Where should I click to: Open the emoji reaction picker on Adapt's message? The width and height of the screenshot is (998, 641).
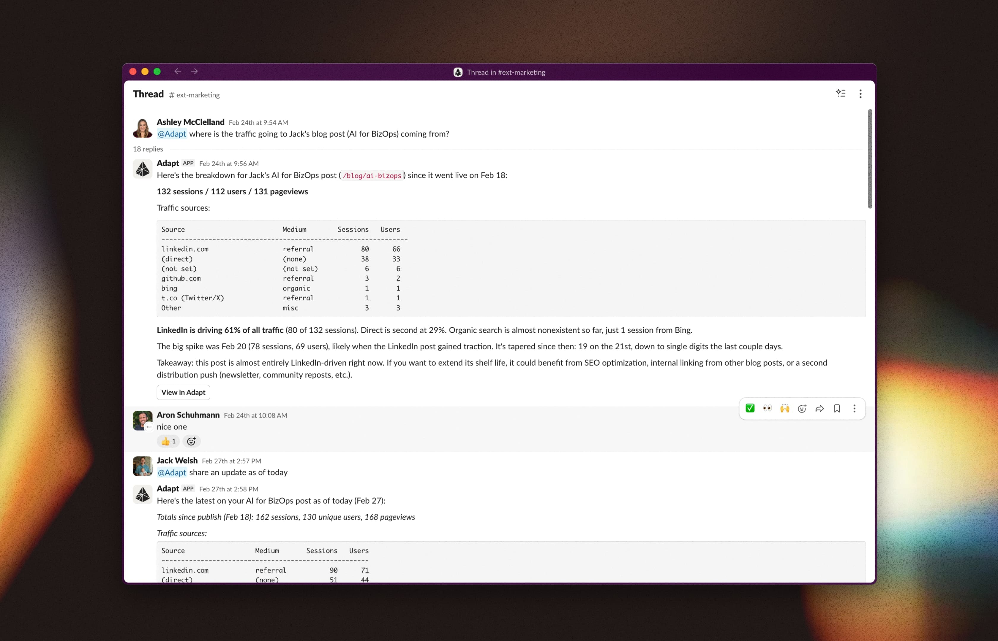[x=802, y=408]
